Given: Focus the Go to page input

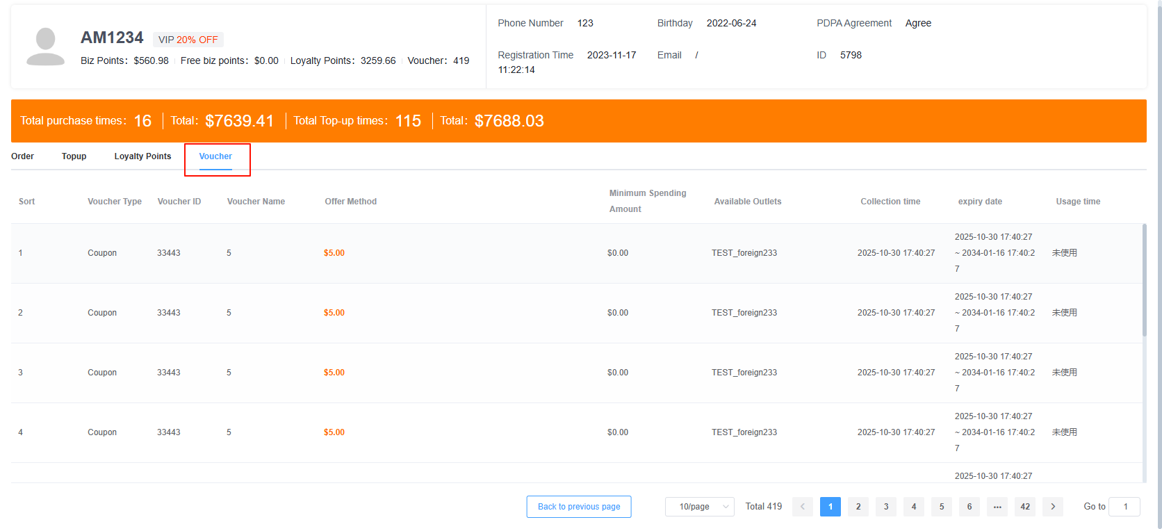Looking at the screenshot, I should 1124,507.
